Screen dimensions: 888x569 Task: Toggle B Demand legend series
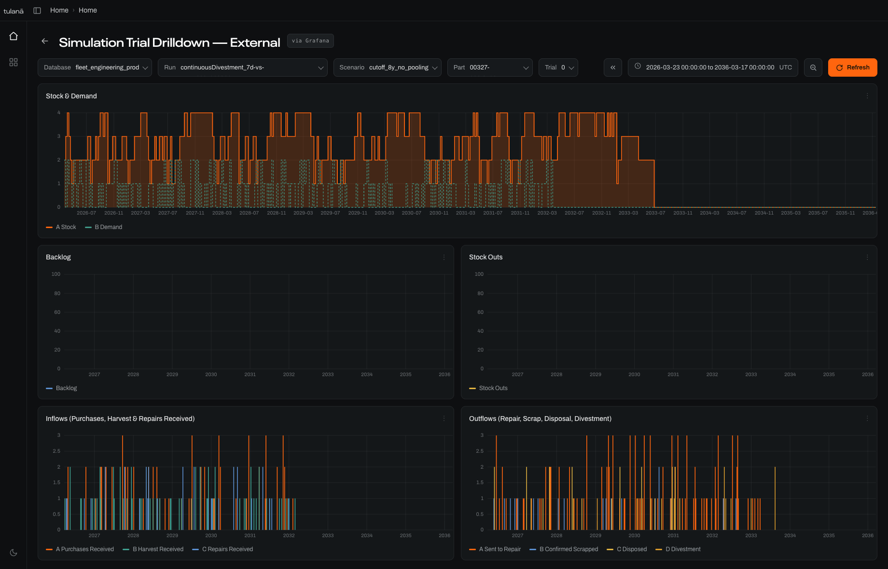tap(104, 227)
